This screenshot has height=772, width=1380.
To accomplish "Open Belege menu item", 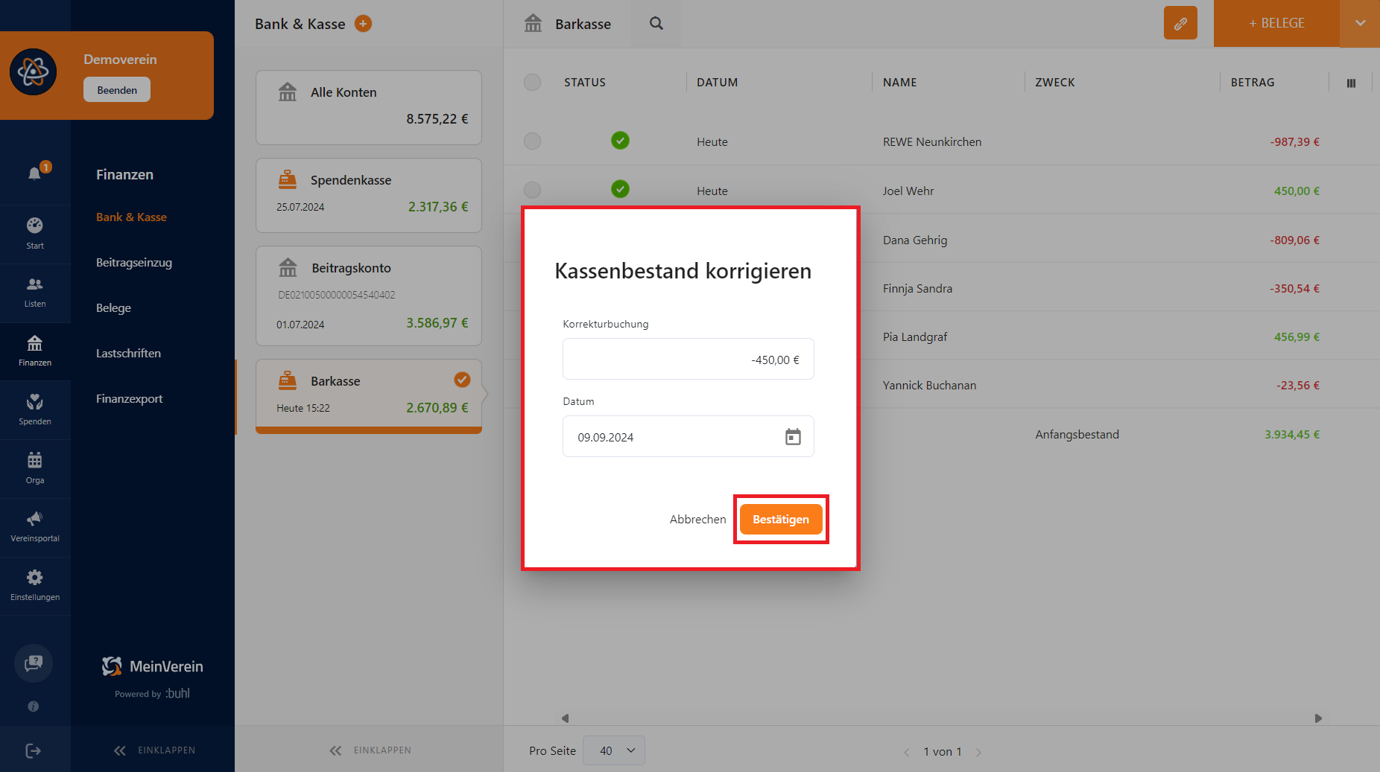I will [113, 308].
